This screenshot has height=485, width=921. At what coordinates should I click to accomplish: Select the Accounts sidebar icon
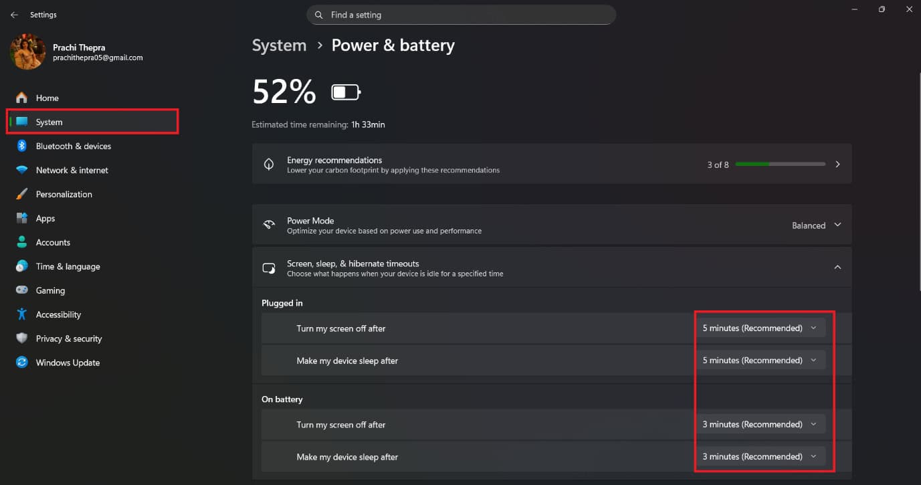pos(22,242)
